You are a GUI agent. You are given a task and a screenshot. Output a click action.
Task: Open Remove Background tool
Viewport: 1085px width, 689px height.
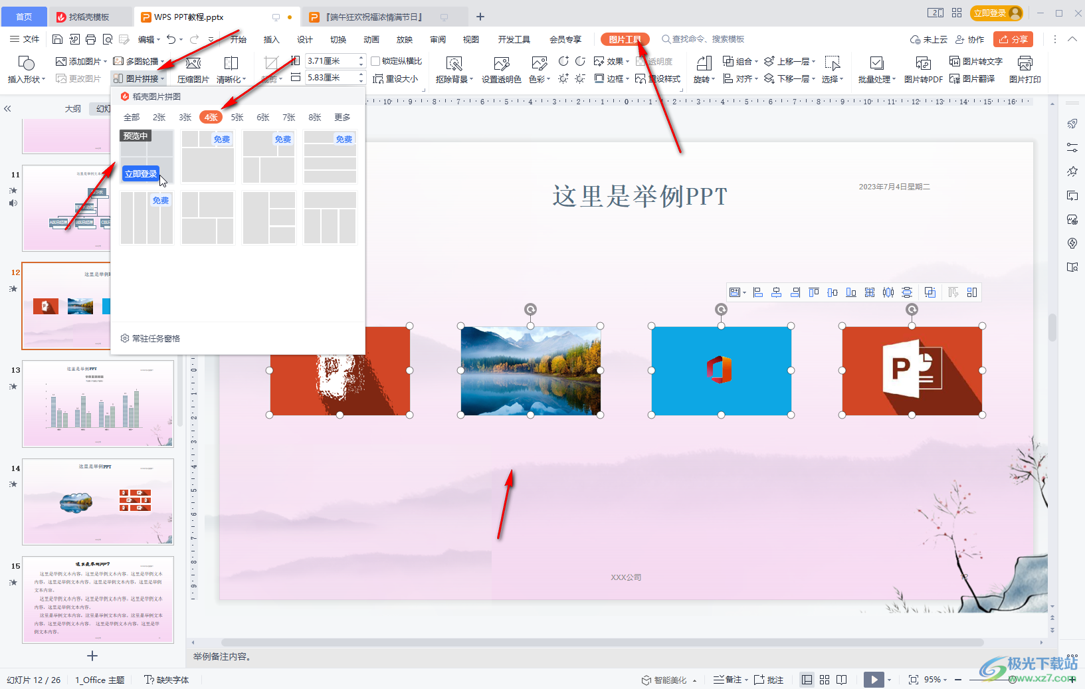coord(454,69)
